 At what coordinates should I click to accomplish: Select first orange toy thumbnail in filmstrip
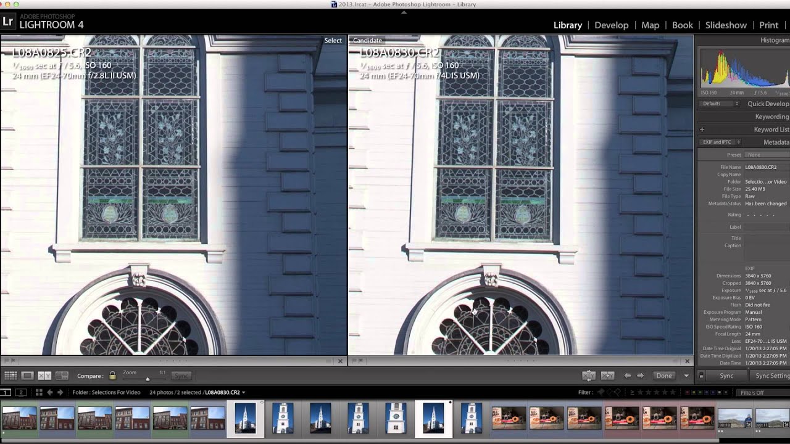point(509,417)
